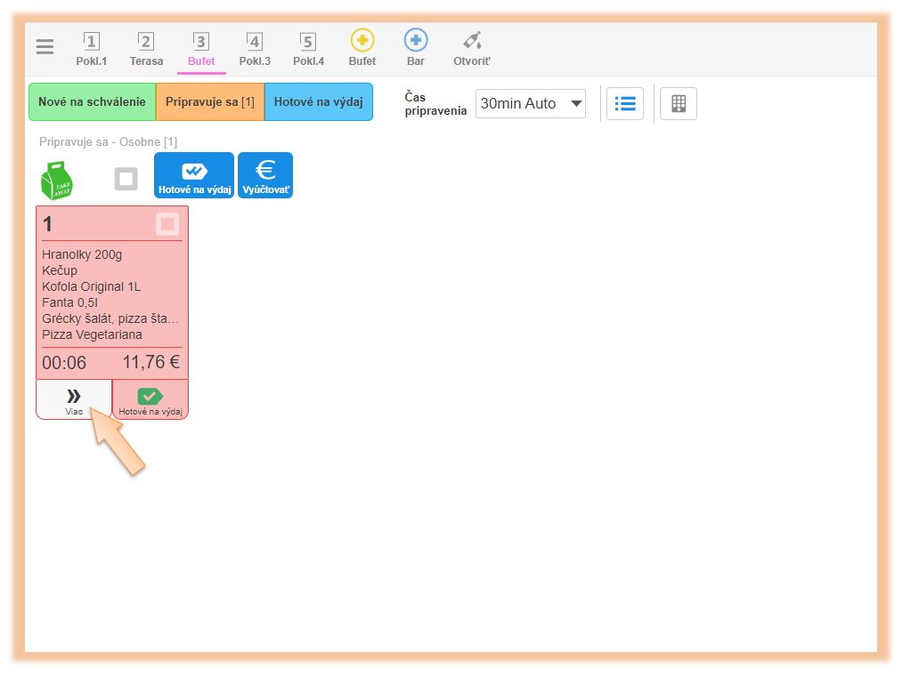Open the 30min Auto time dropdown
This screenshot has width=902, height=676.
coord(531,103)
